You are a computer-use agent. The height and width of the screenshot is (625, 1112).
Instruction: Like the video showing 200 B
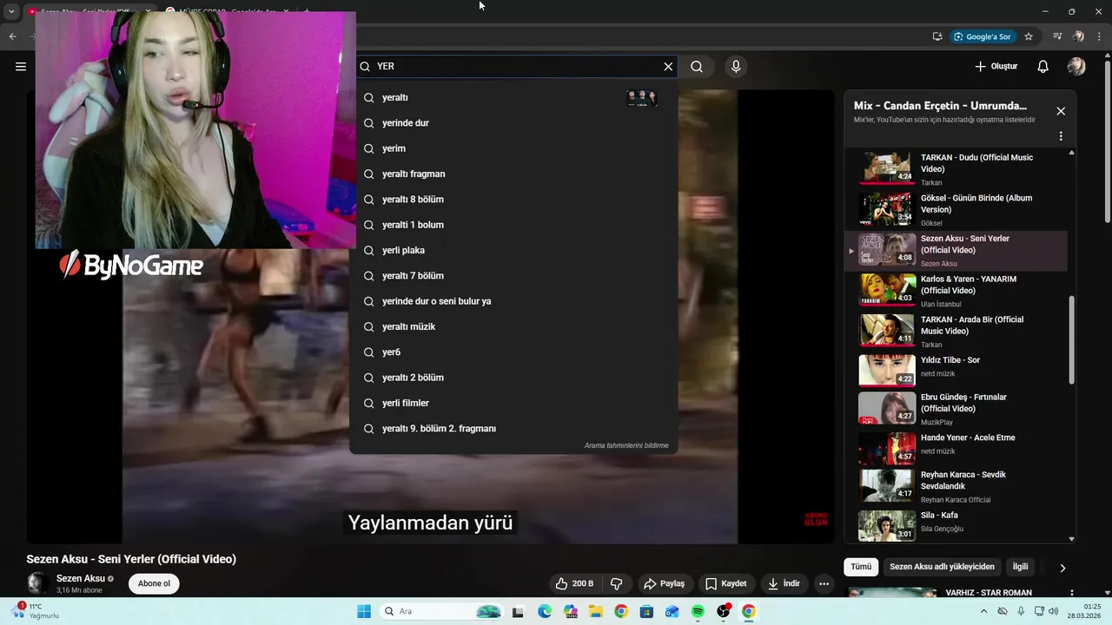[575, 583]
